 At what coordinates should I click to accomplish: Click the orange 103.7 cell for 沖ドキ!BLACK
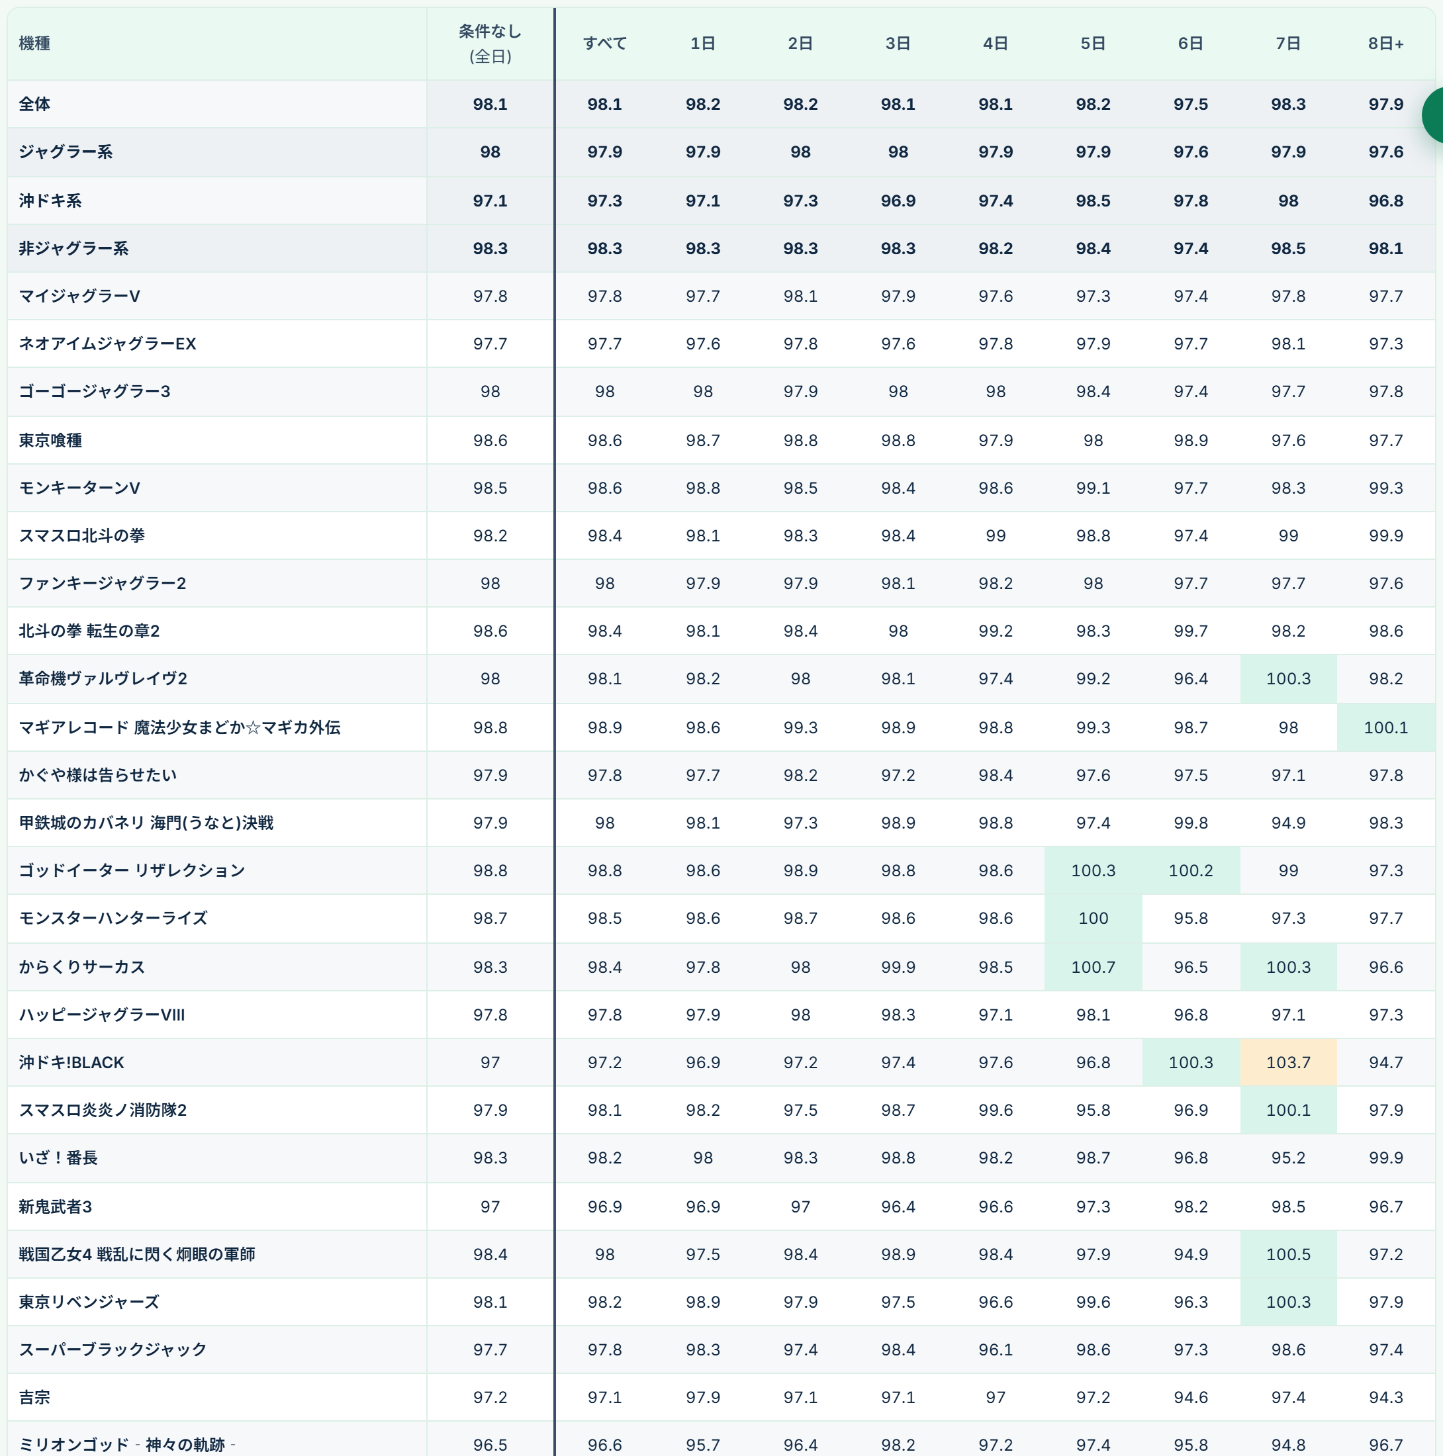point(1289,1062)
